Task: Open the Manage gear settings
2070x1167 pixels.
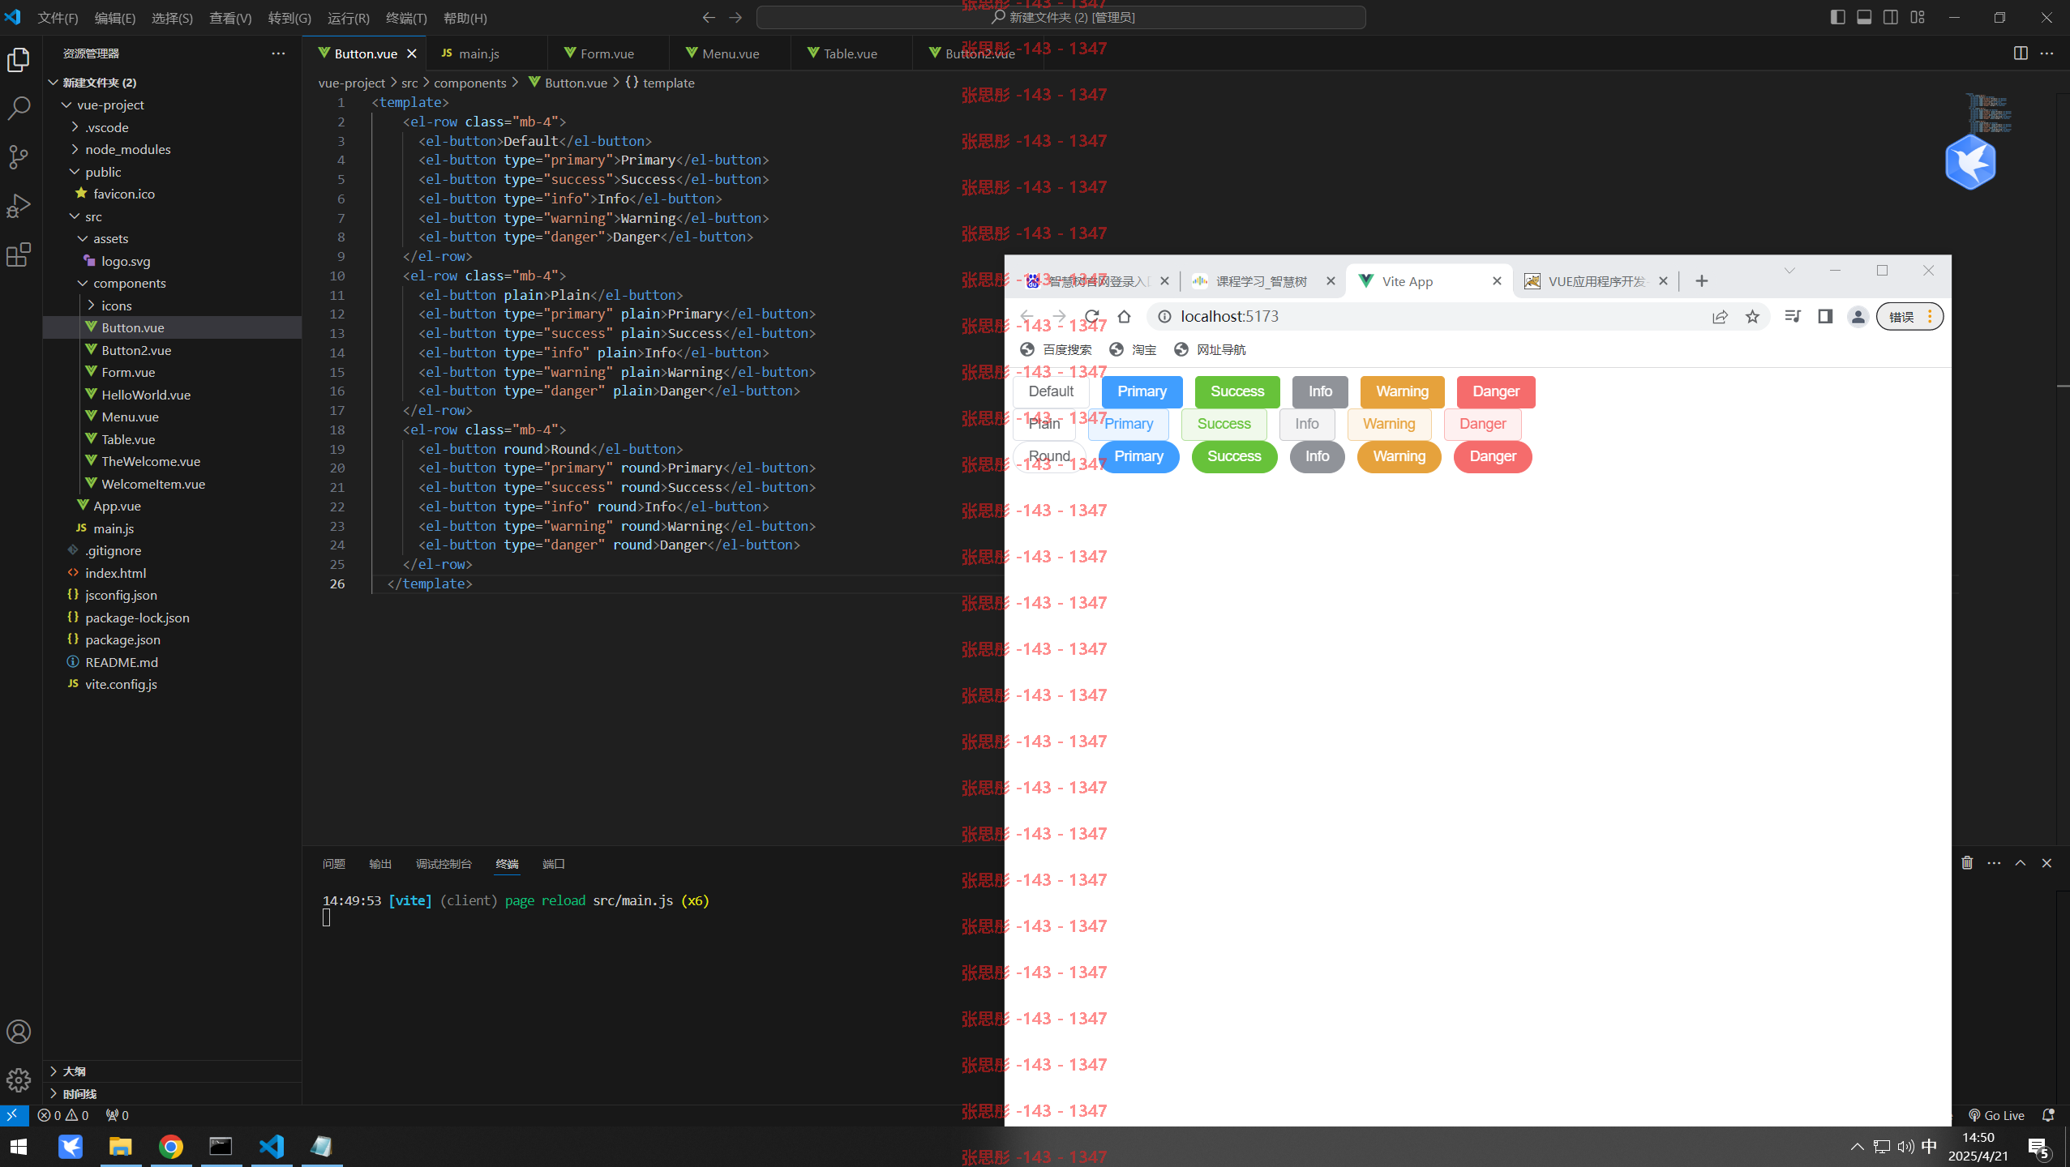Action: 19,1079
